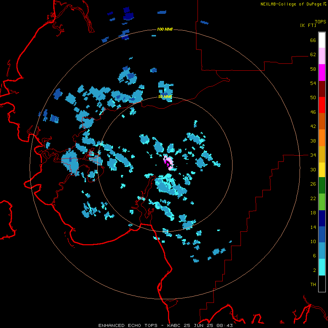Viewport: 328px width, 328px height.
Task: Click the light green band near 22
Action: pyautogui.click(x=322, y=202)
